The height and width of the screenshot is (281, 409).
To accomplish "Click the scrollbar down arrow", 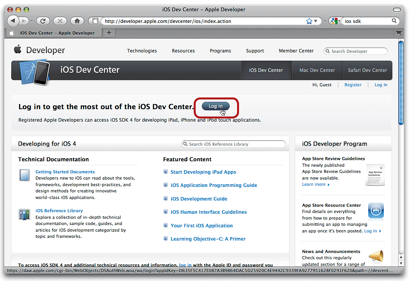I will pyautogui.click(x=401, y=263).
